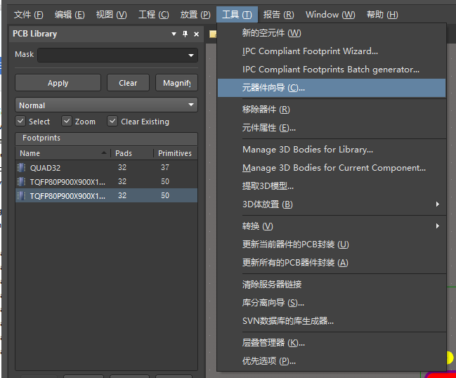This screenshot has width=456, height=378.
Task: Open 优先选项 (P) preferences
Action: click(x=332, y=361)
